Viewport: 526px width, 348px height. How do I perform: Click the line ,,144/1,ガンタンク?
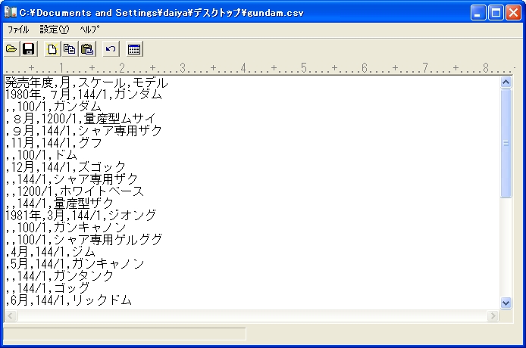pos(59,275)
